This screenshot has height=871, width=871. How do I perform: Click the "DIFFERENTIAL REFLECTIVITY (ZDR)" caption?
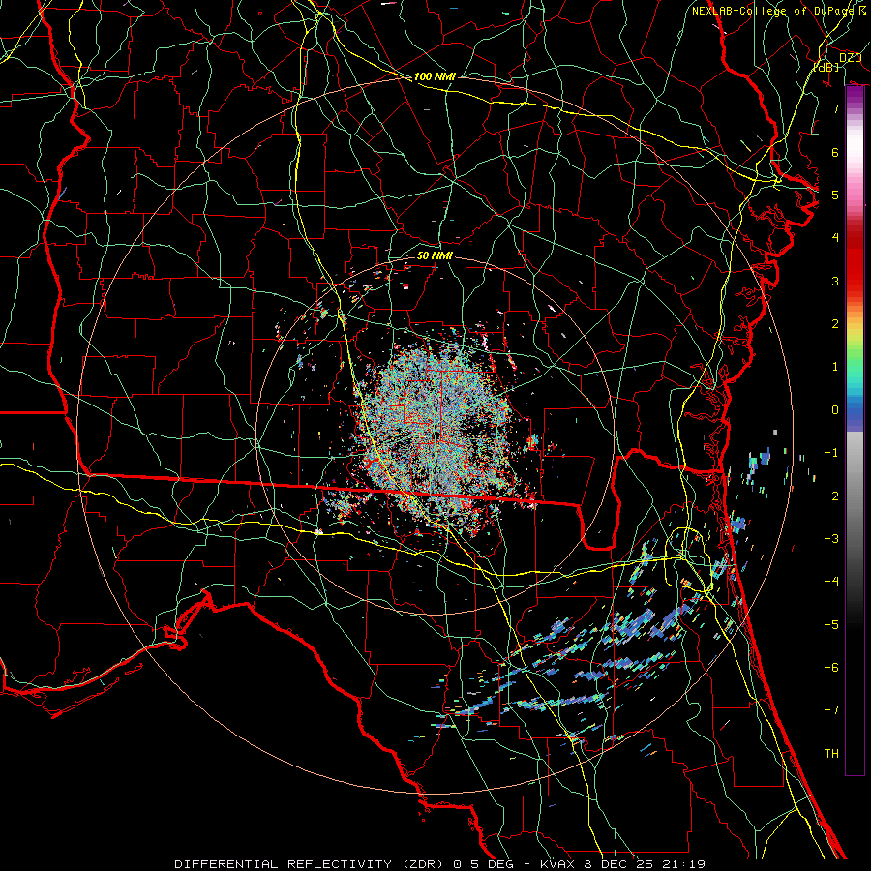pos(309,864)
